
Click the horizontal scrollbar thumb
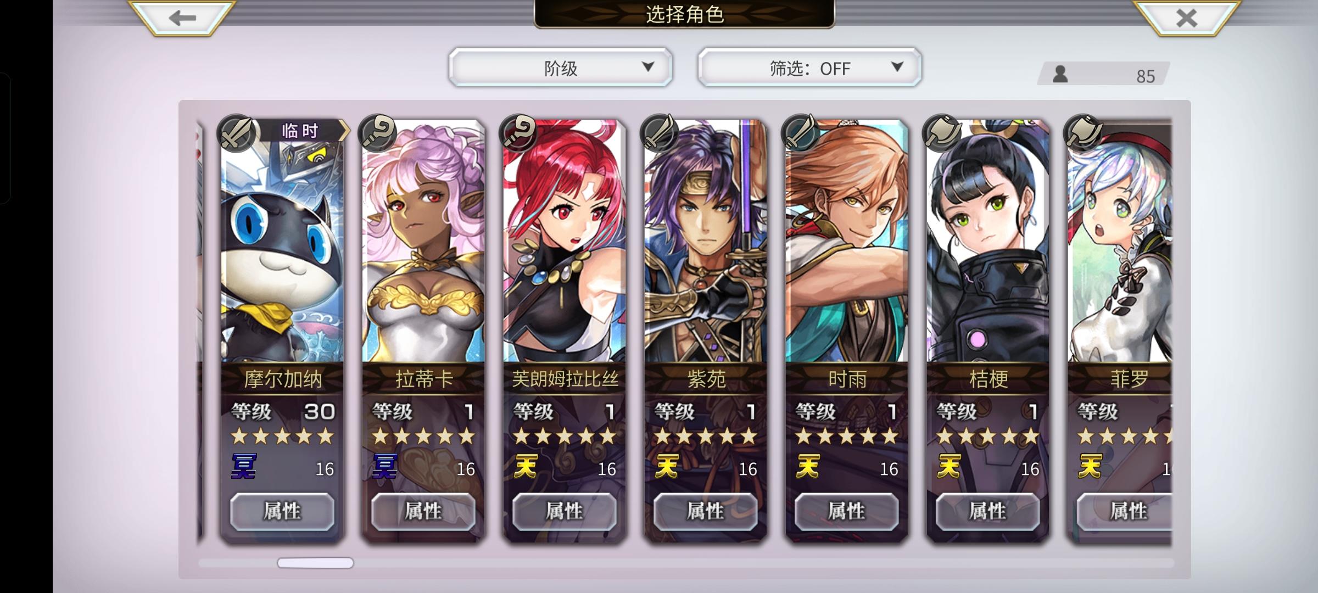tap(315, 563)
